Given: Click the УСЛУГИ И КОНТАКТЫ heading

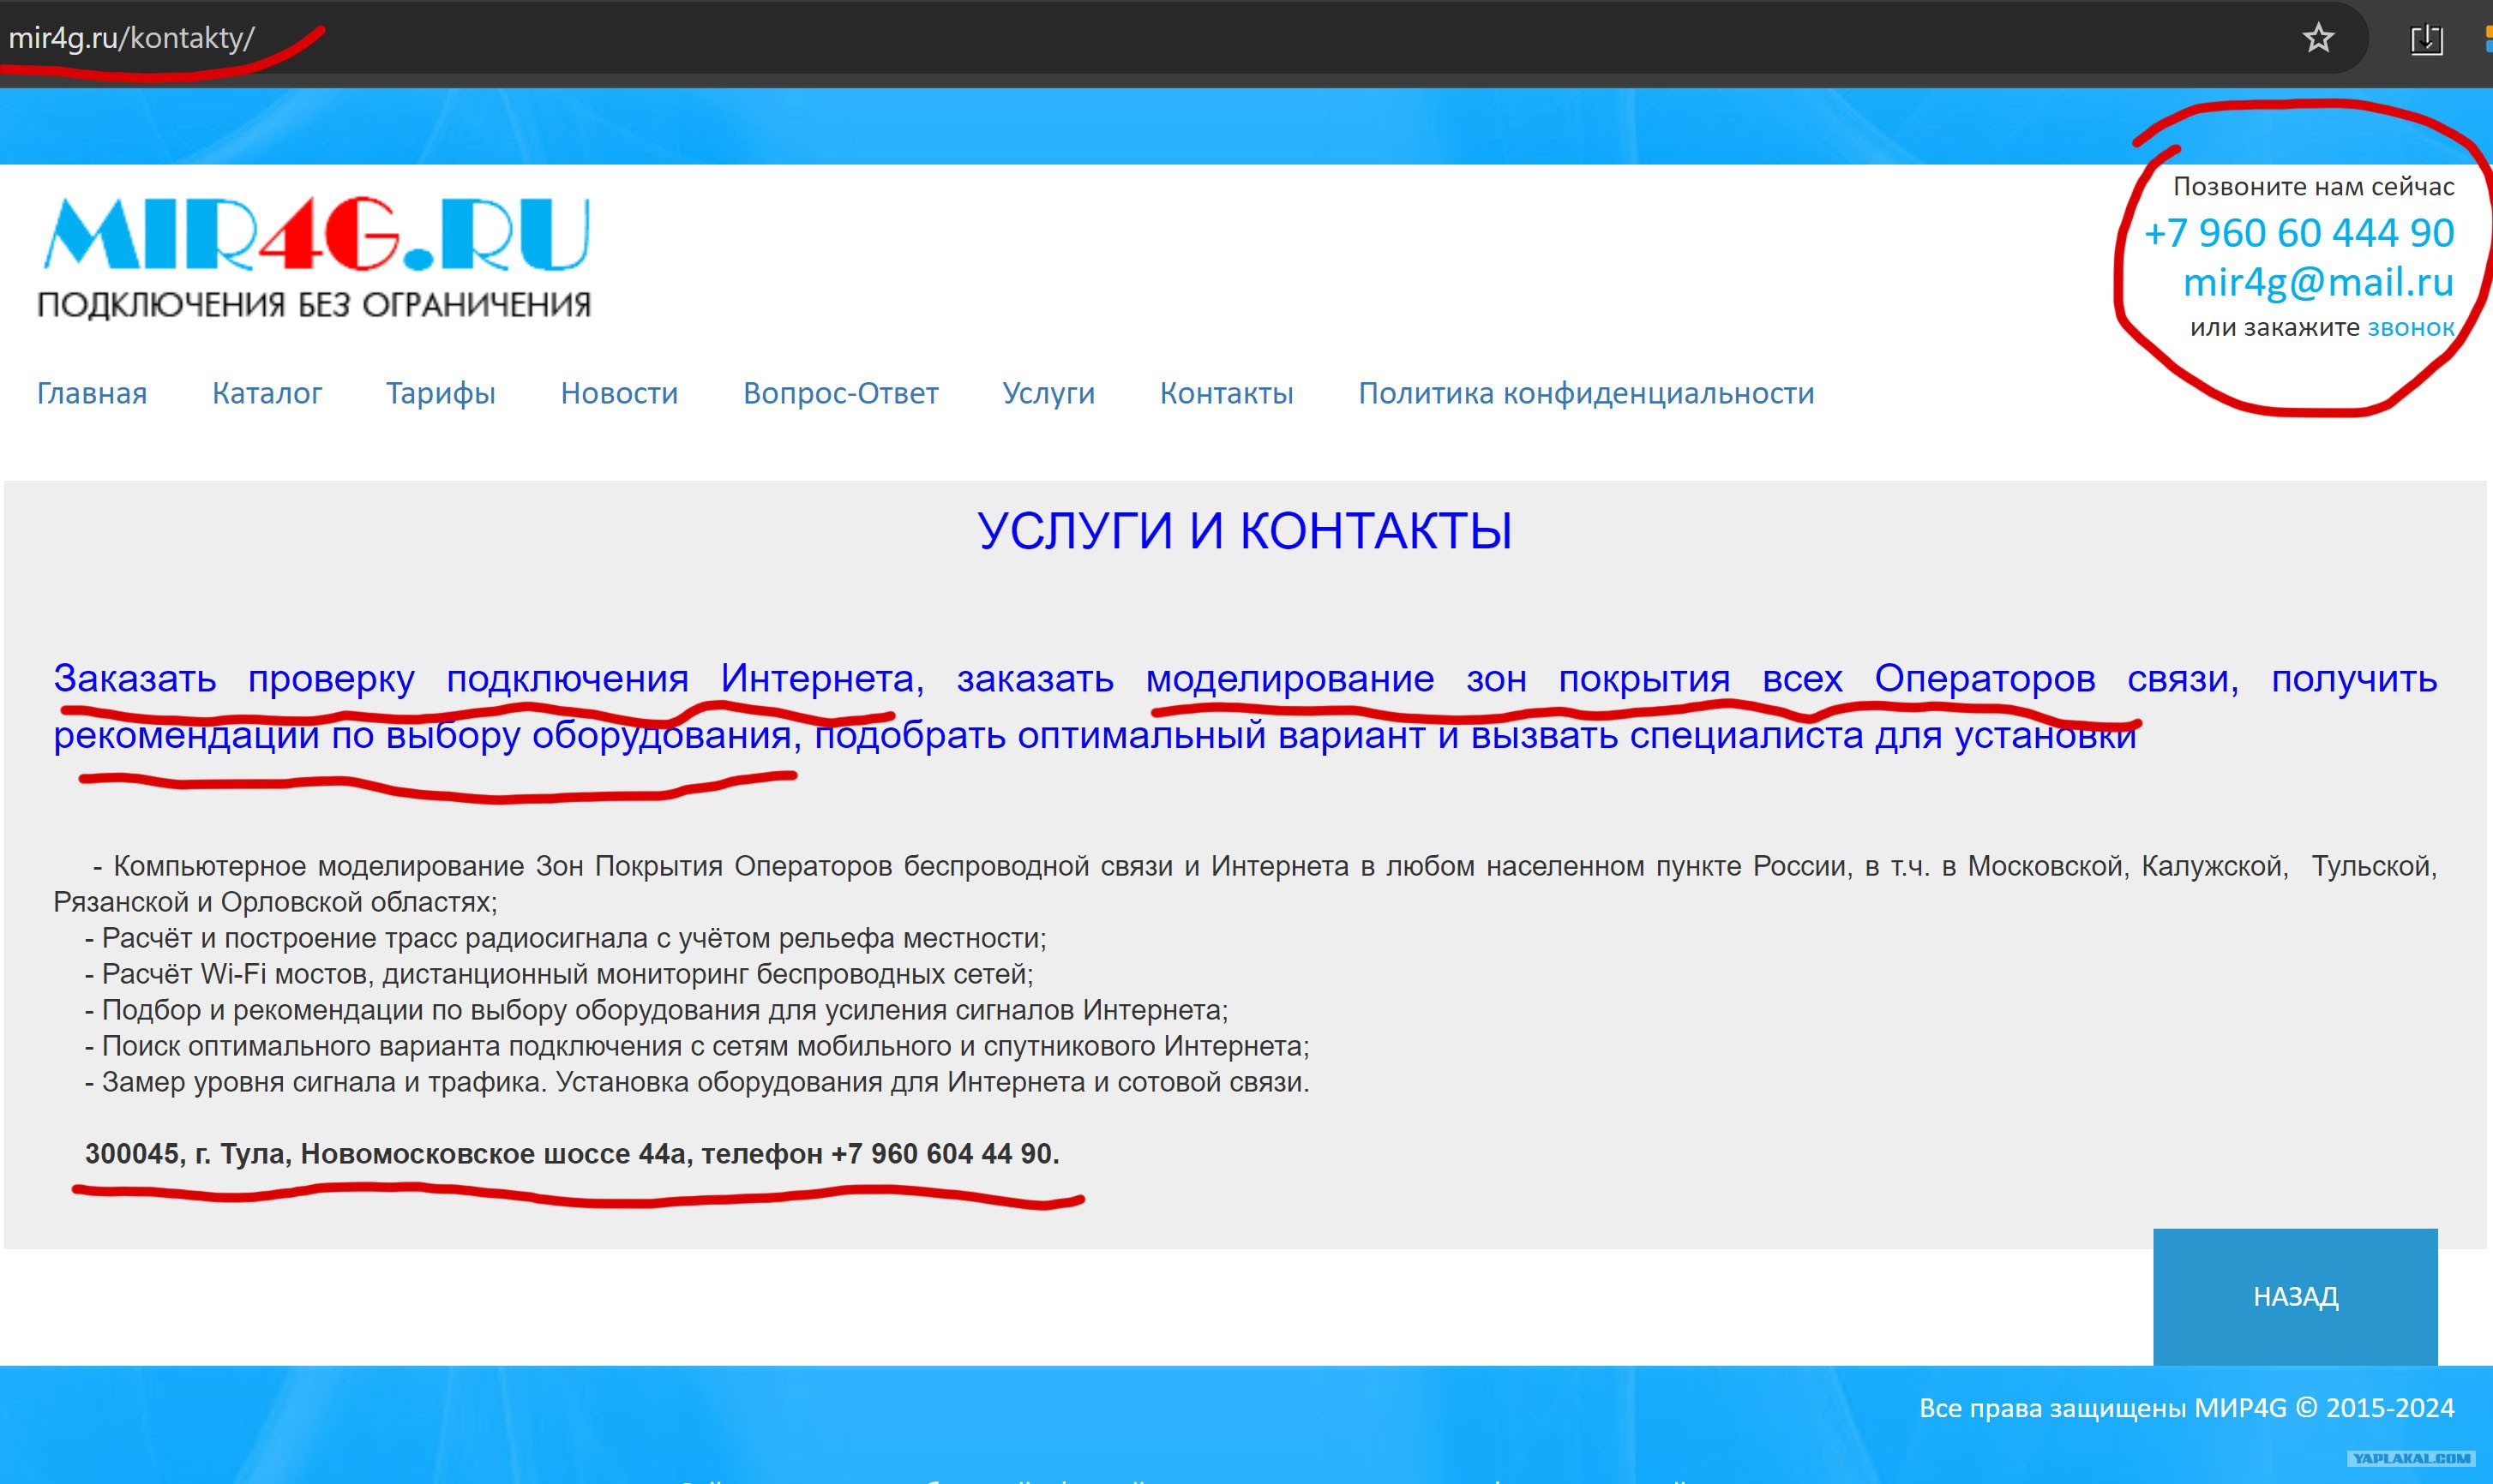Looking at the screenshot, I should [x=1245, y=530].
